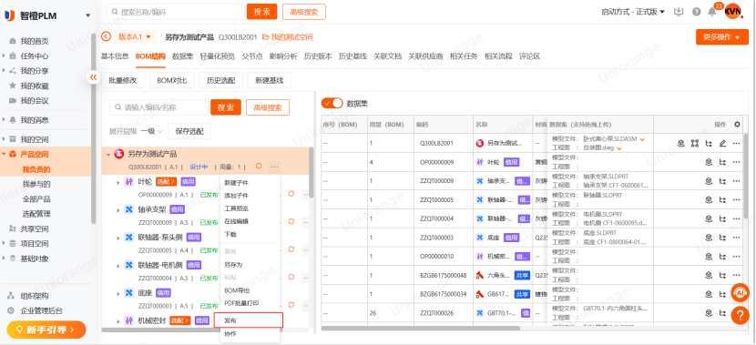Expand the 叶轮 tree node
756x345 pixels.
click(x=118, y=182)
